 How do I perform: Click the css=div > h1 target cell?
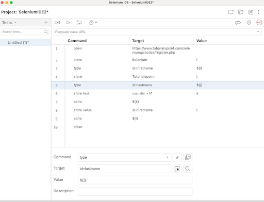tap(142, 93)
